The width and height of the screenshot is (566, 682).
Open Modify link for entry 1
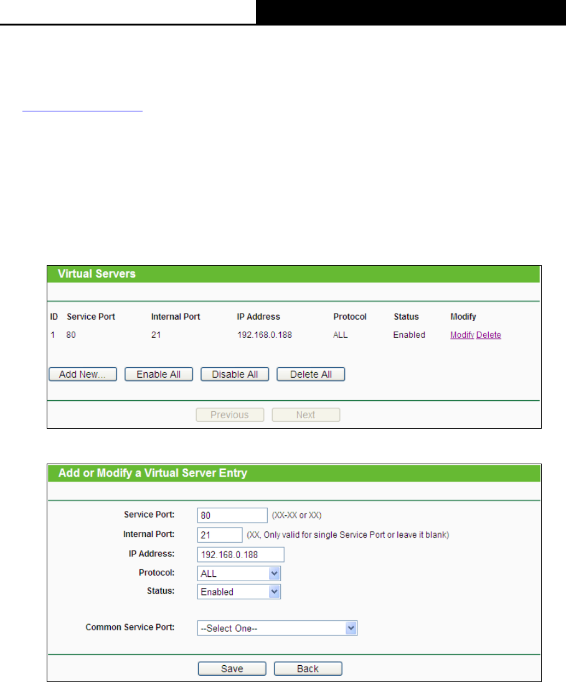(x=462, y=335)
